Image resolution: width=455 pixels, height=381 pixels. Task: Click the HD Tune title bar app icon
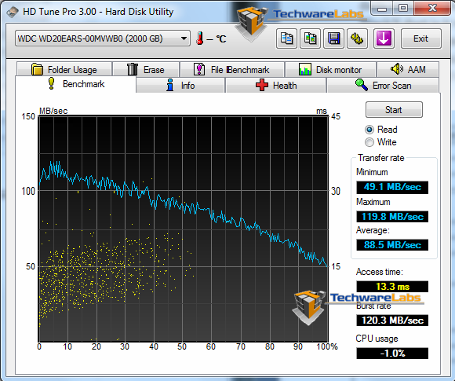point(13,13)
